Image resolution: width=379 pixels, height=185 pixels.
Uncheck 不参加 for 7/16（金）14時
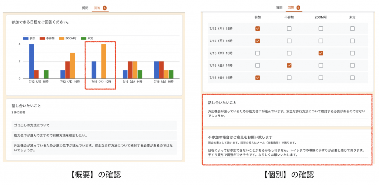pyautogui.click(x=289, y=65)
